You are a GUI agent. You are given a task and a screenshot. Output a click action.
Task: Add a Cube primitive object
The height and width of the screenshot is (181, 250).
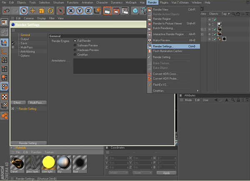point(135,11)
